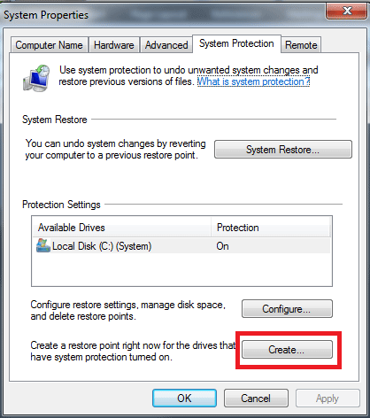Click the System Restore... button

coord(283,150)
